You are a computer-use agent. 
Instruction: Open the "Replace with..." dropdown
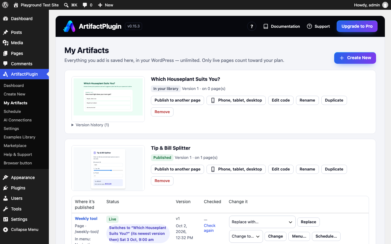click(262, 222)
